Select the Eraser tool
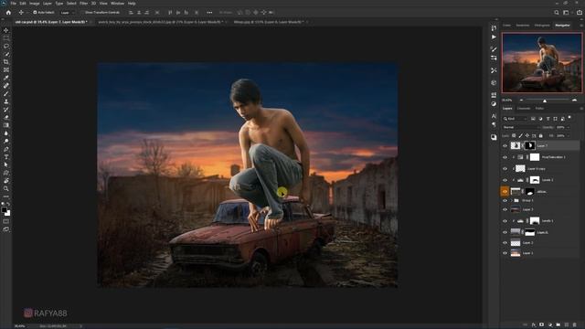 pos(6,117)
